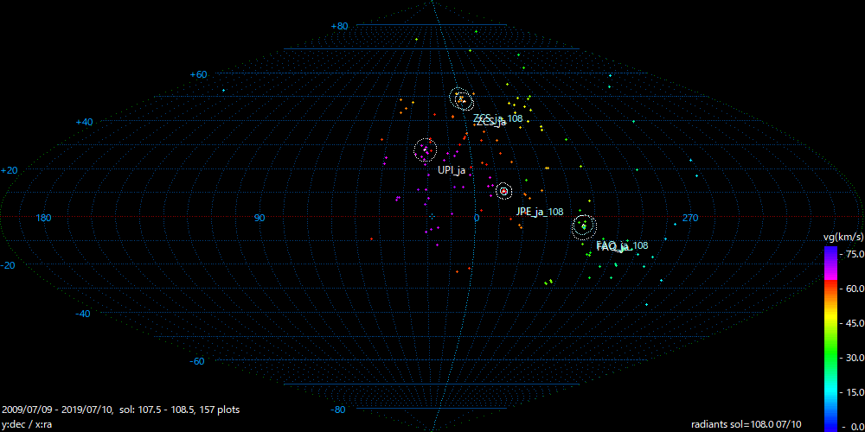The height and width of the screenshot is (432, 865).
Task: Click the circled FAO radiant marker
Action: pos(584,226)
